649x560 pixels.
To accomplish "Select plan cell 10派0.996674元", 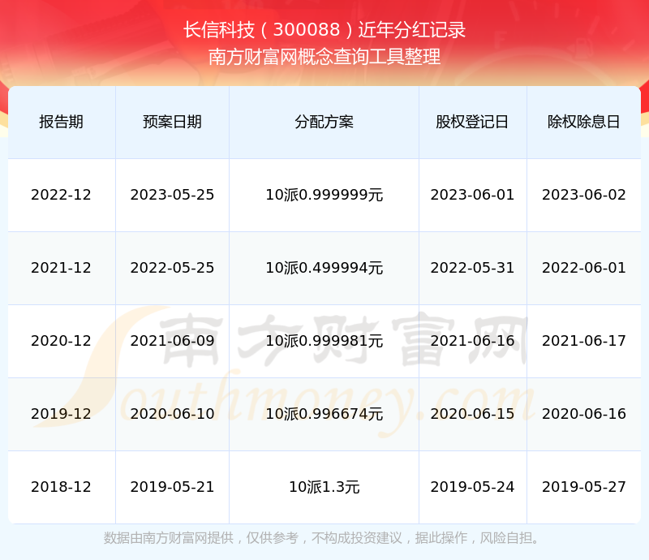I will tap(324, 413).
